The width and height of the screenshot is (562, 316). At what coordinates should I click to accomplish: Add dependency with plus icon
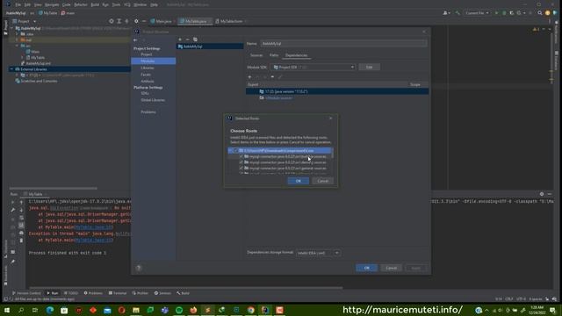pyautogui.click(x=249, y=77)
